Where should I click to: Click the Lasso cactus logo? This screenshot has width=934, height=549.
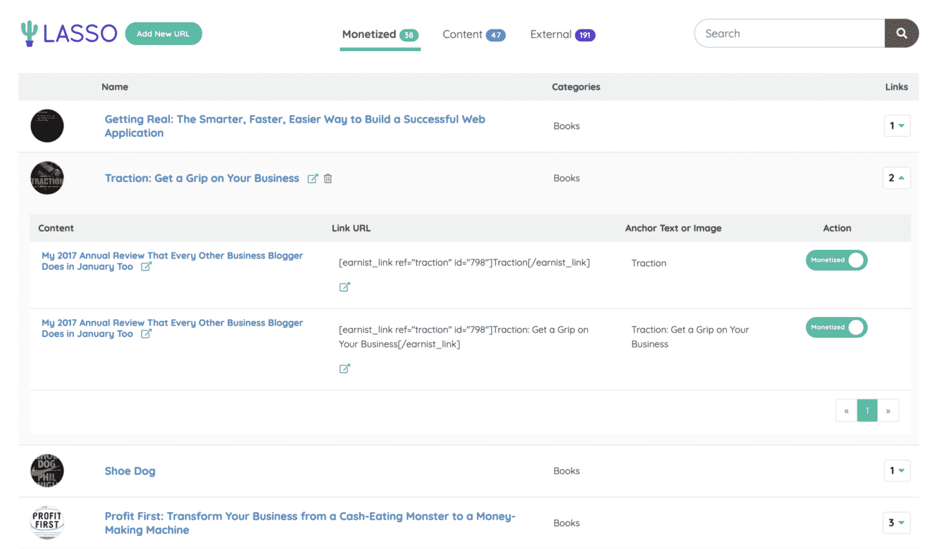[68, 34]
